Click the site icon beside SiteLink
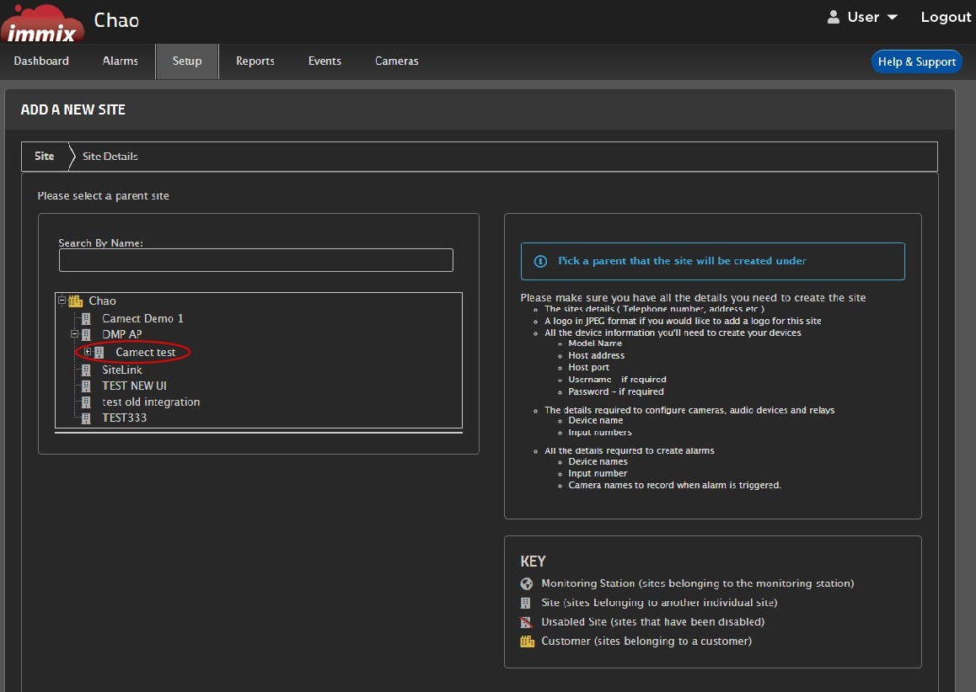Viewport: 976px width, 692px height. click(86, 370)
